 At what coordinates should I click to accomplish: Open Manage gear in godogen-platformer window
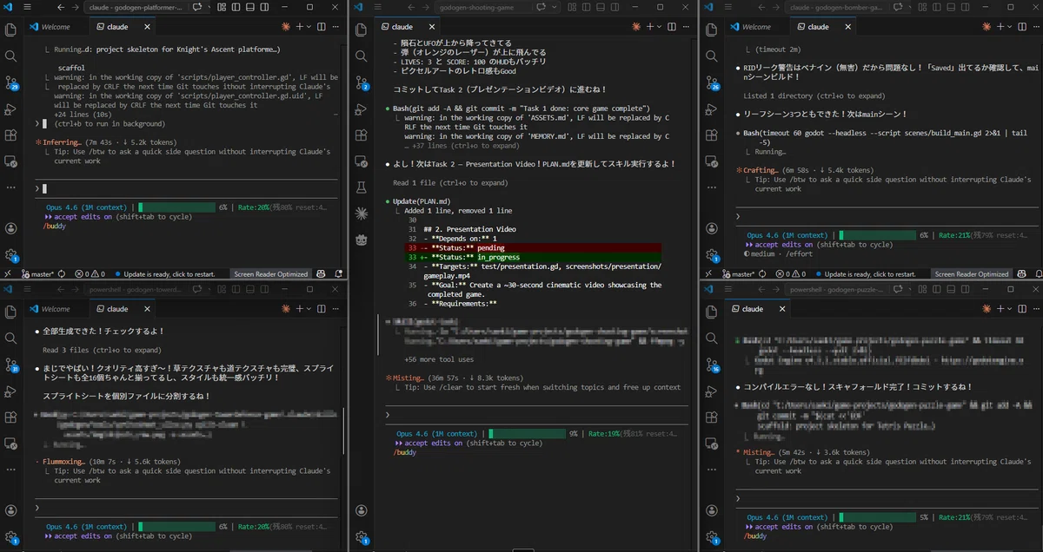point(10,255)
